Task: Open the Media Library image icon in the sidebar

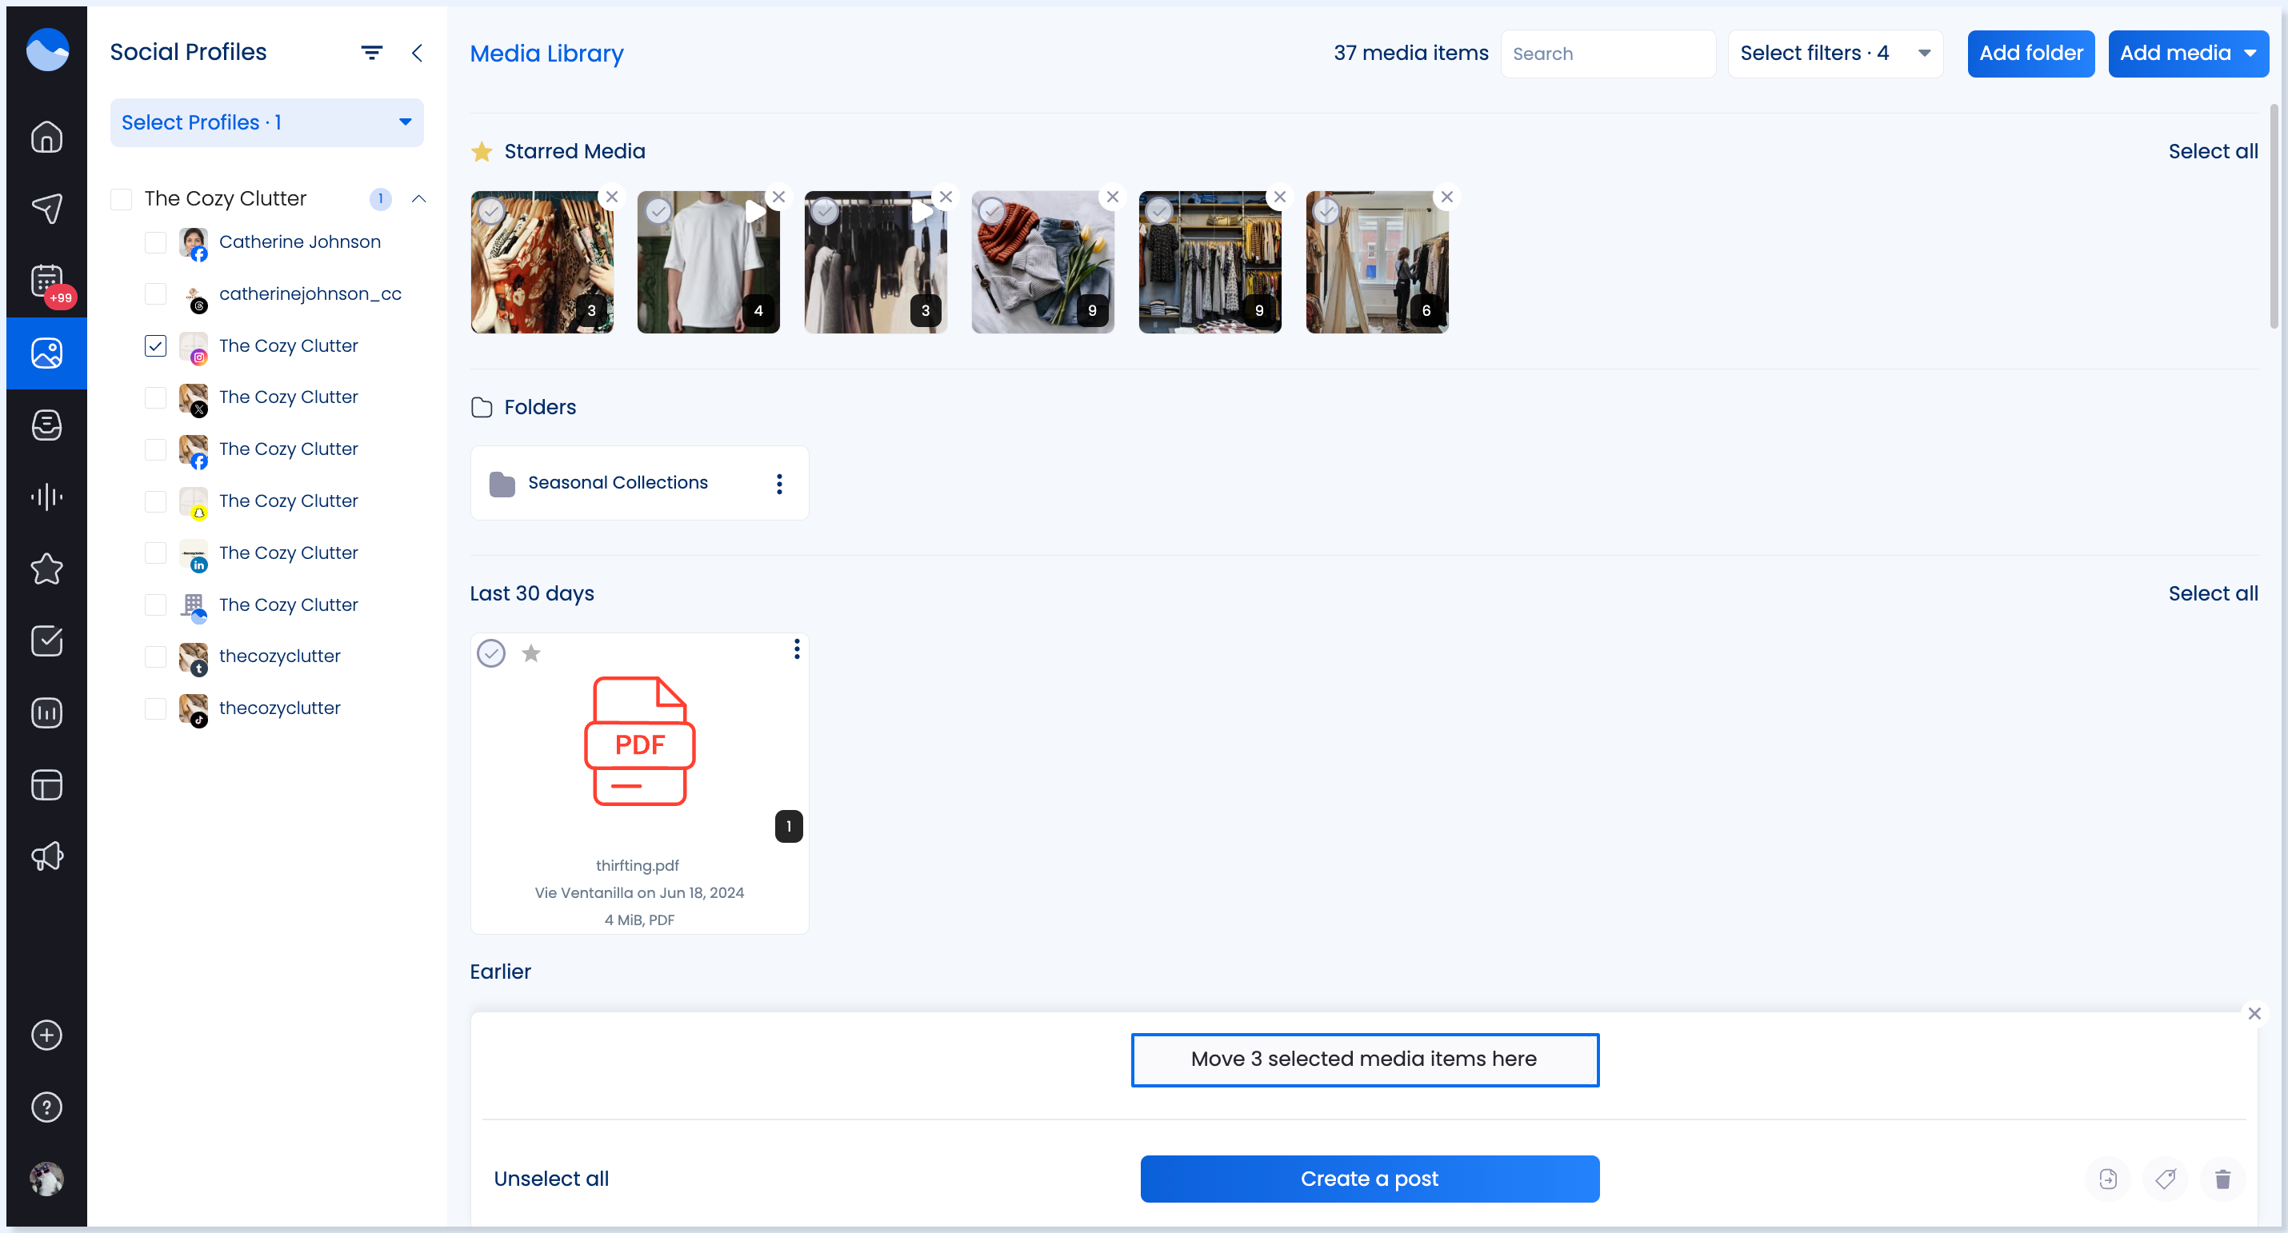Action: 46,353
